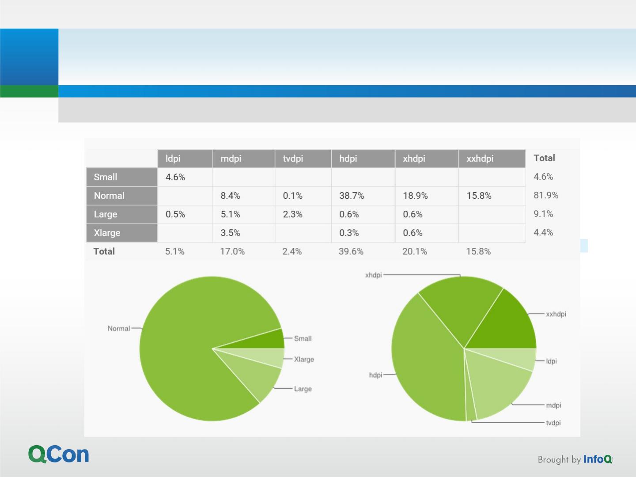
Task: Select the xhdpi column header
Action: coord(427,159)
